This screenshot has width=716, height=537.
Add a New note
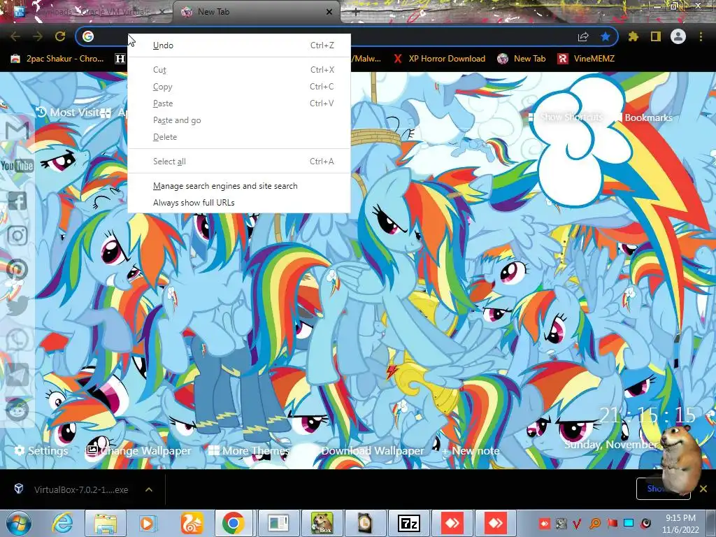coord(471,451)
